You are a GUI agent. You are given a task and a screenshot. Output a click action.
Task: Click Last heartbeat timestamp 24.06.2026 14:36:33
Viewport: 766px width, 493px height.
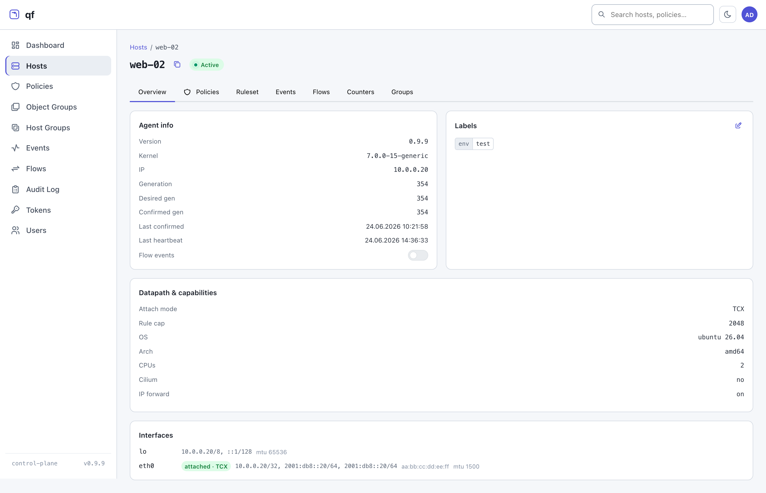tap(396, 240)
